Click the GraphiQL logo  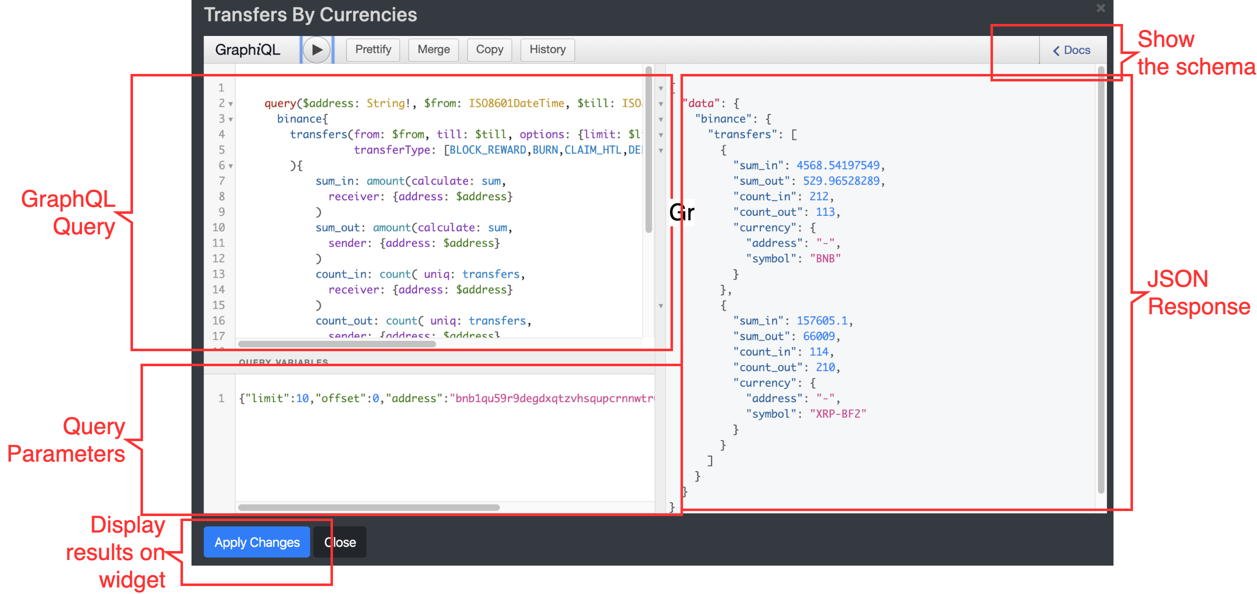[x=247, y=49]
